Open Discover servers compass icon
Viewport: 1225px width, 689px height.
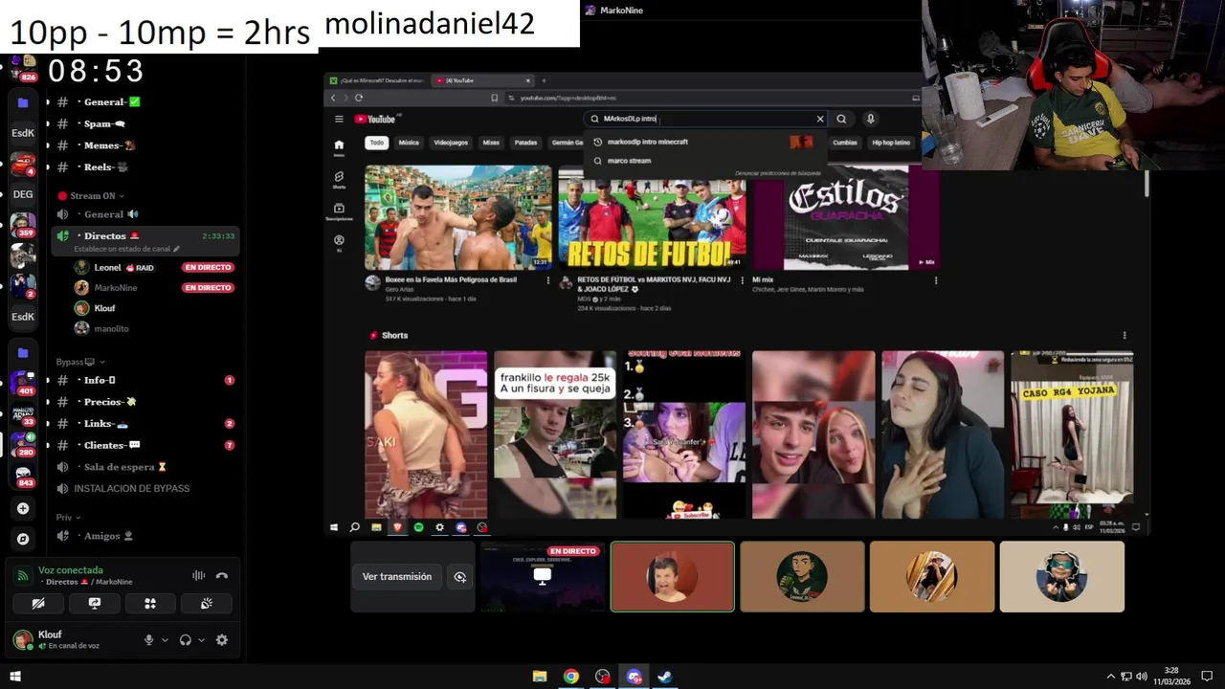23,539
